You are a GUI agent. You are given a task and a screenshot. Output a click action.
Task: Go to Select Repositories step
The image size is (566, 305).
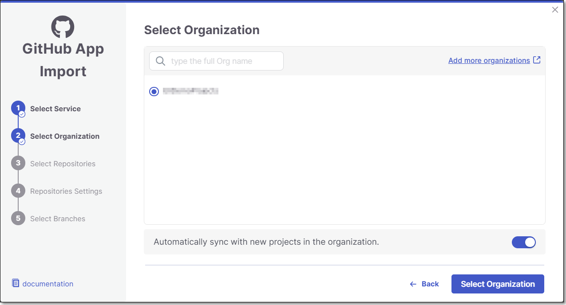click(x=63, y=164)
